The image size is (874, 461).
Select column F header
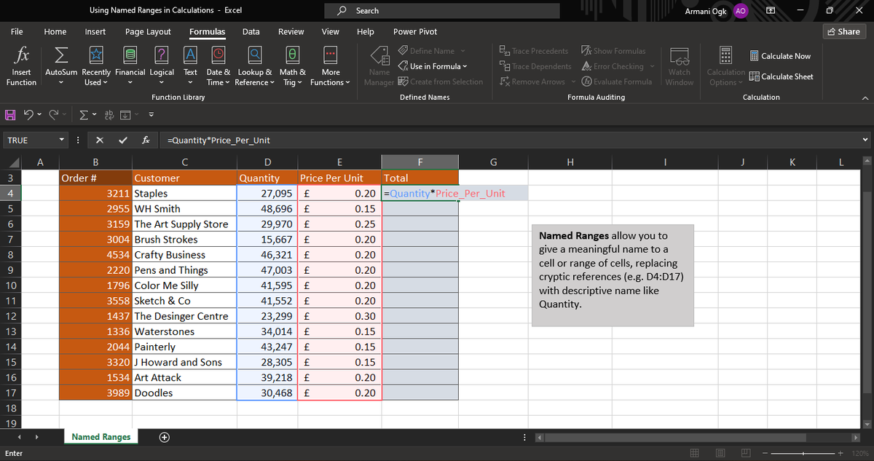[420, 162]
